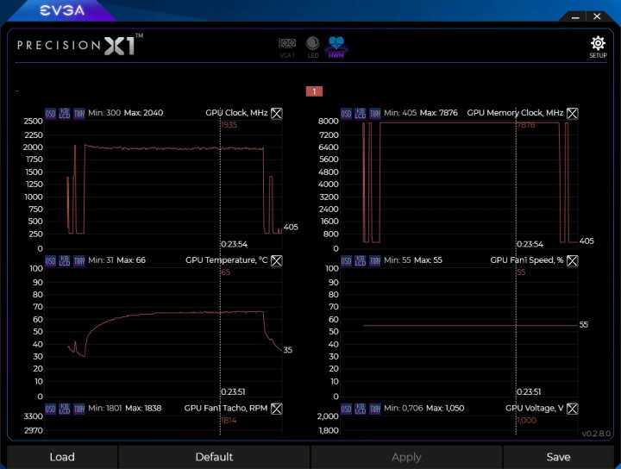This screenshot has width=621, height=469.
Task: Click the Max: 7876 memory clock value
Action: pos(438,113)
